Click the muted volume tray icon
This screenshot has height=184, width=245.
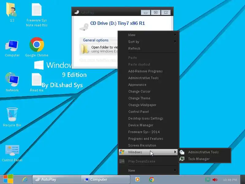(x=215, y=180)
